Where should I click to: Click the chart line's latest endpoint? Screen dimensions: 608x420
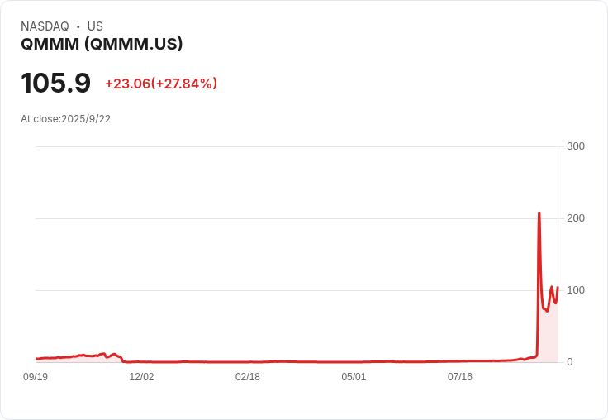pyautogui.click(x=558, y=288)
